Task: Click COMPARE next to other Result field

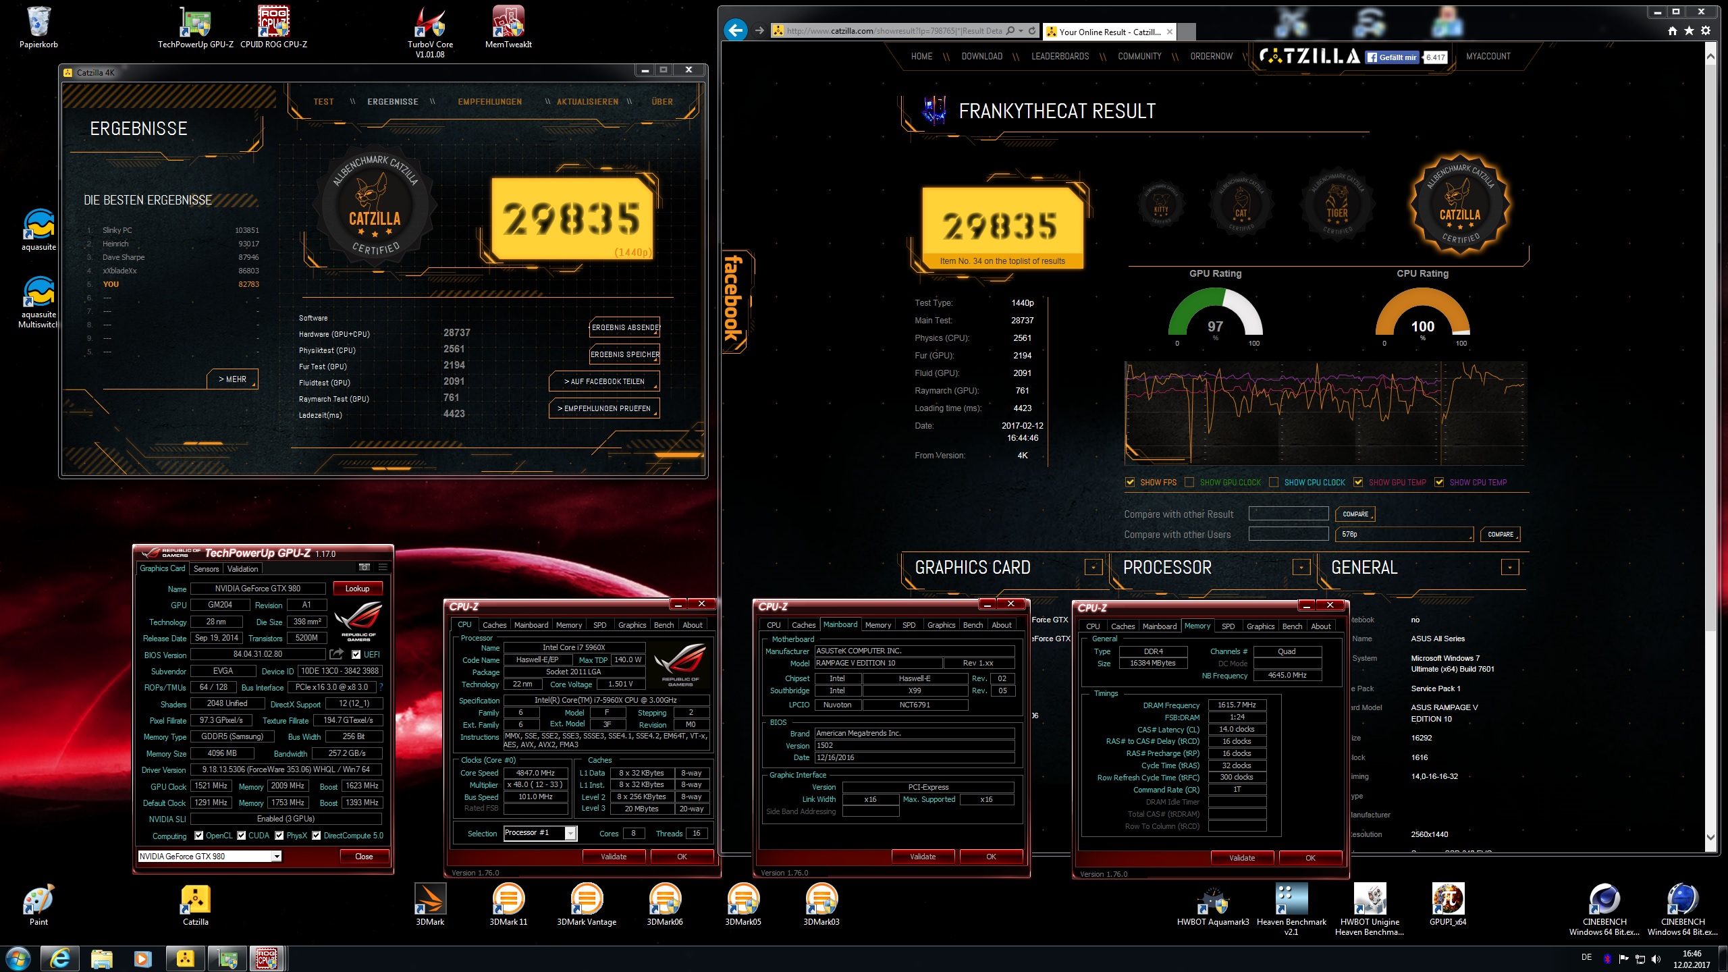Action: 1355,514
